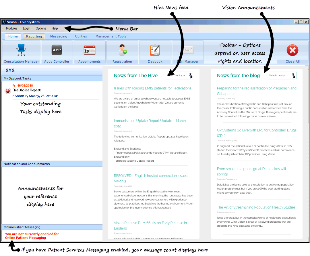The width and height of the screenshot is (310, 256).
Task: Launch the Apps Controller icon
Action: (57, 50)
